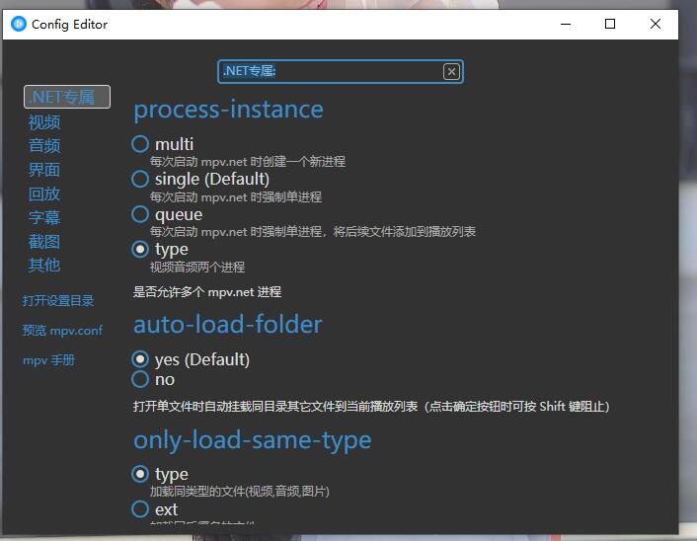Image resolution: width=697 pixels, height=541 pixels.
Task: Select type under only-load-same-type
Action: [140, 474]
